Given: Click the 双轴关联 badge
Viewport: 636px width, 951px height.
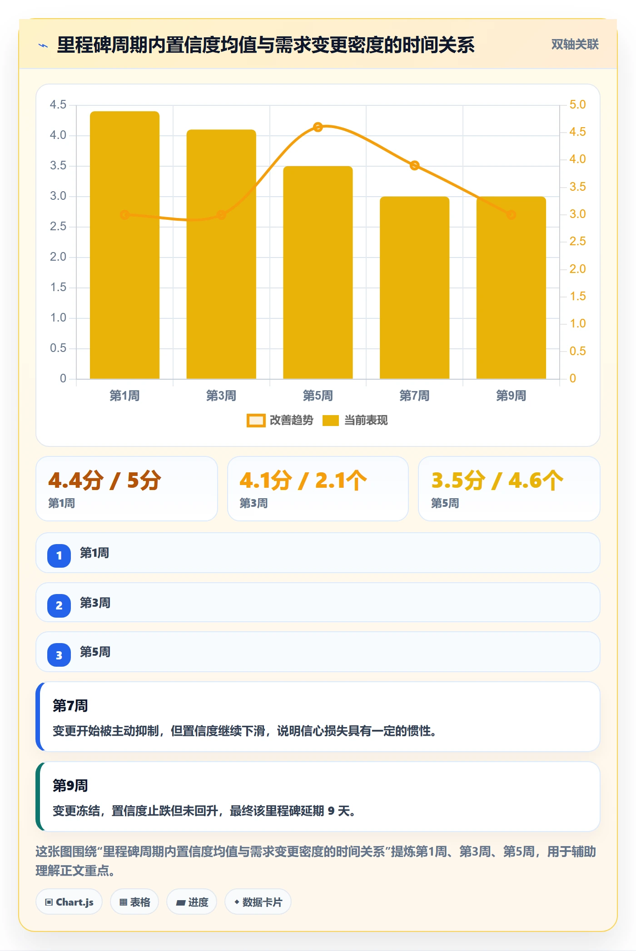Looking at the screenshot, I should point(575,45).
